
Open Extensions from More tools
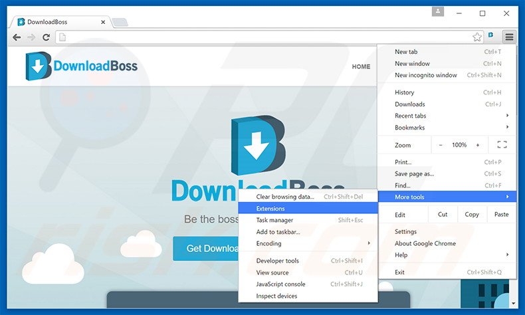[x=308, y=208]
